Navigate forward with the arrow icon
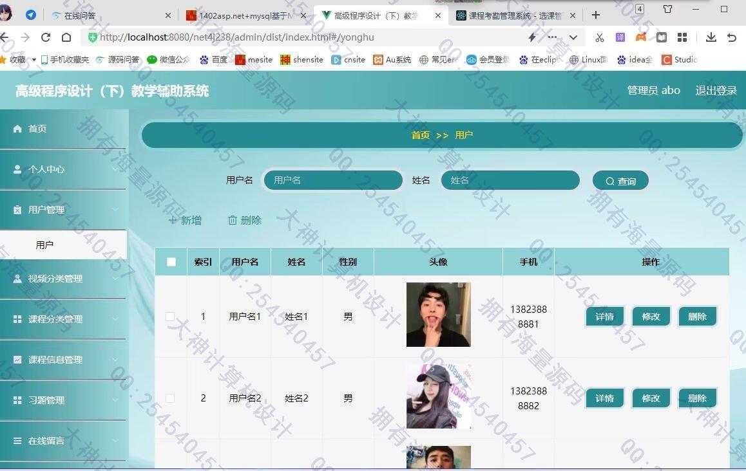 coord(25,37)
